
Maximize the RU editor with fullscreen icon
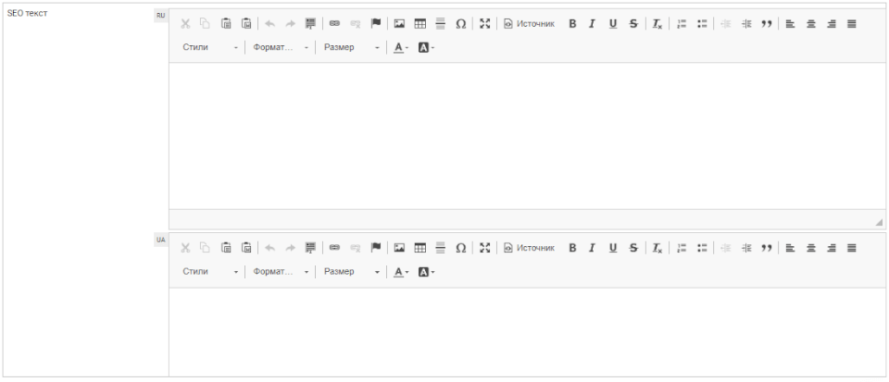(x=484, y=24)
